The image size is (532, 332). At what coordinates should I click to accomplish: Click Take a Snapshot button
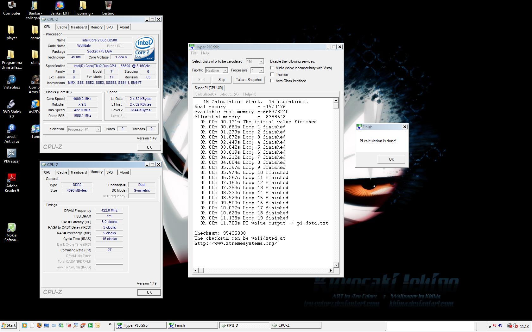pos(249,80)
